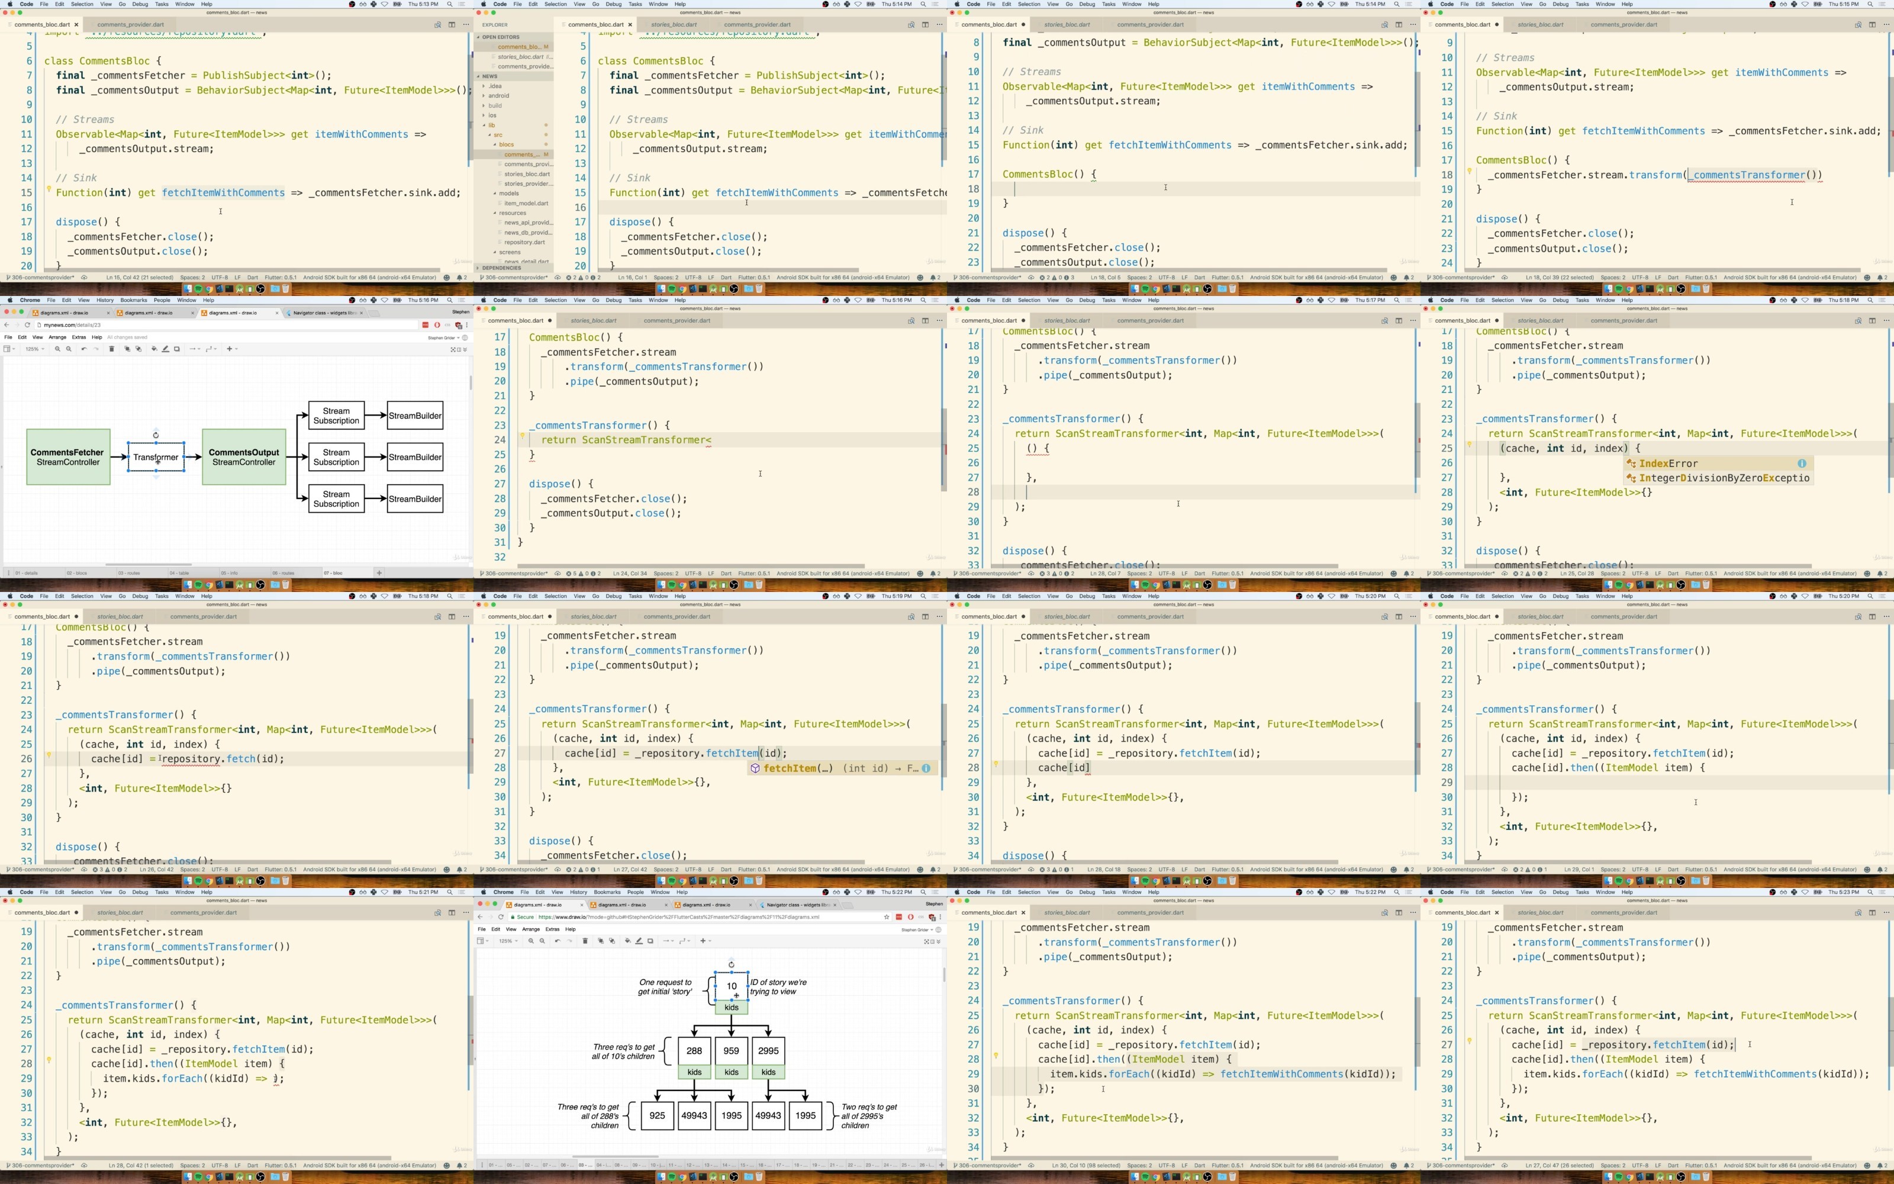This screenshot has height=1184, width=1894.
Task: Zoom in button, Transformer diagram draw.io toolbar
Action: pos(57,349)
